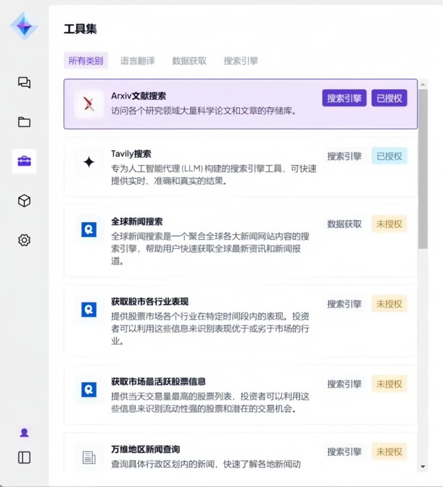Click the 已授权 button on Arxiv文献搜索

tap(389, 98)
